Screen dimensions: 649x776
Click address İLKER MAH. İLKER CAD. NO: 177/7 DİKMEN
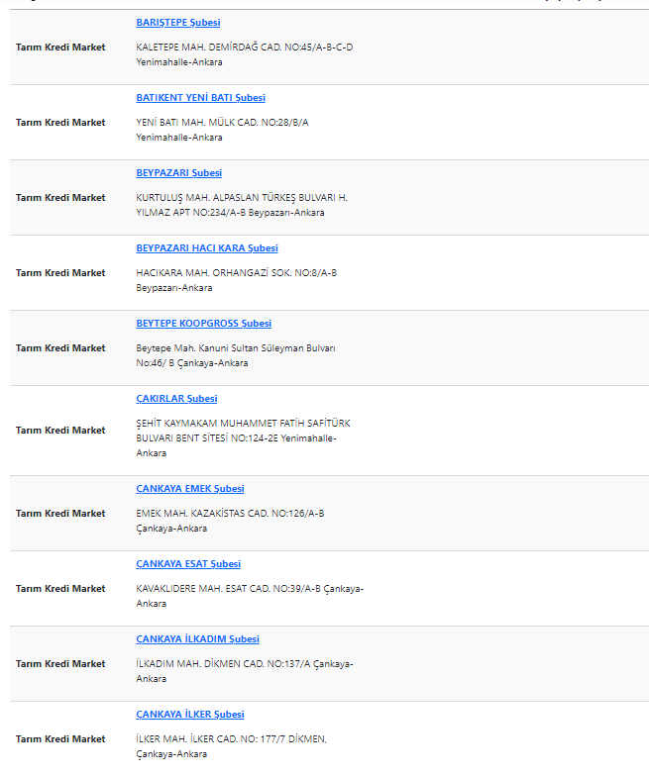point(232,739)
